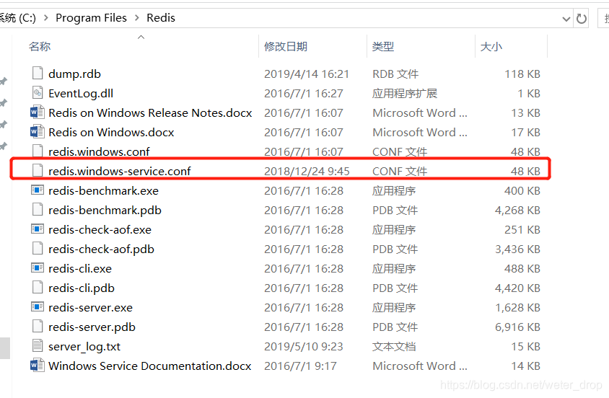Click Word icon of Redis on Windows.docx
Screen dimensions: 609x398
pyautogui.click(x=38, y=131)
